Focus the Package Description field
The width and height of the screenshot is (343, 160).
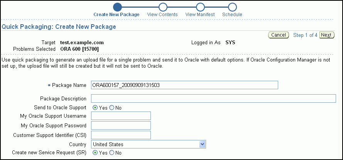click(213, 98)
